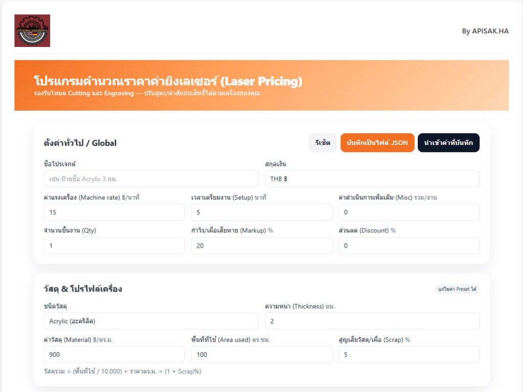Click the Industrial Engineering logo image

(32, 31)
